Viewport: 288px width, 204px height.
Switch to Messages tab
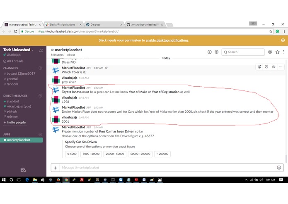pyautogui.click(x=57, y=55)
